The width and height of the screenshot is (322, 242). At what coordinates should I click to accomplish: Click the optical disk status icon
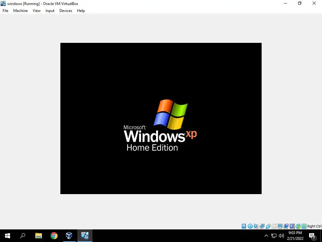250,226
